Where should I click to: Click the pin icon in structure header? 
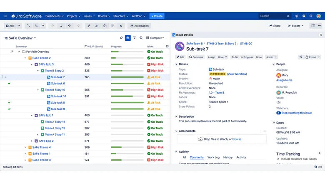point(121,38)
